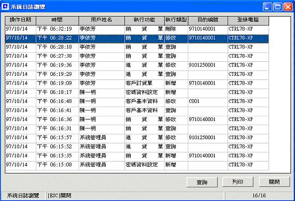Sort by the 操作日期 column header
Screen dimensions: 295x201
[x=21, y=20]
